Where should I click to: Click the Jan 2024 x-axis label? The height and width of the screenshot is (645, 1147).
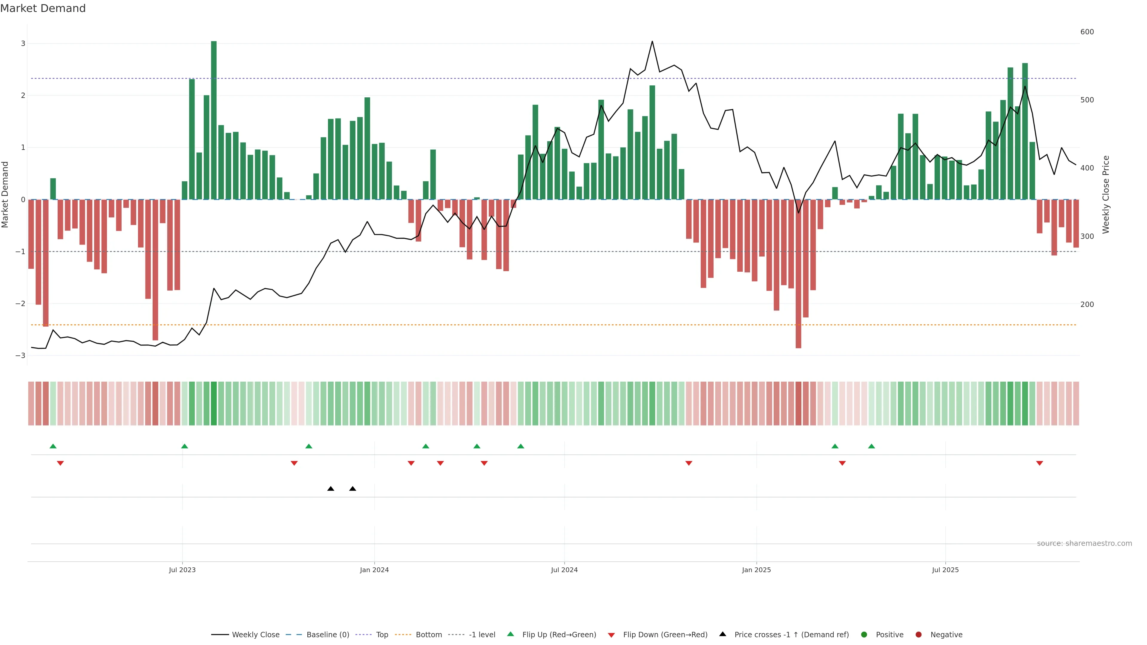pyautogui.click(x=374, y=570)
